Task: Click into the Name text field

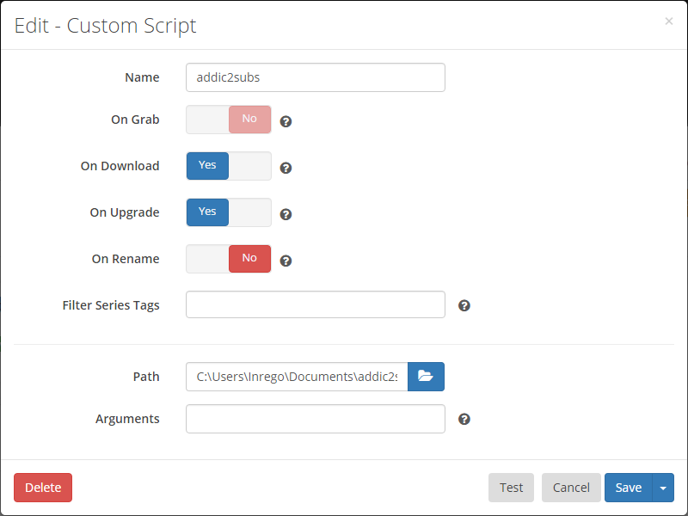Action: [x=315, y=77]
